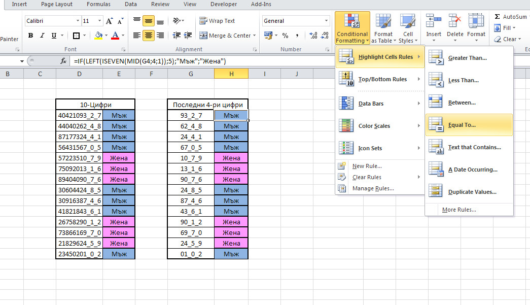530x305 pixels.
Task: Click the Delete cells icon
Action: (x=455, y=21)
